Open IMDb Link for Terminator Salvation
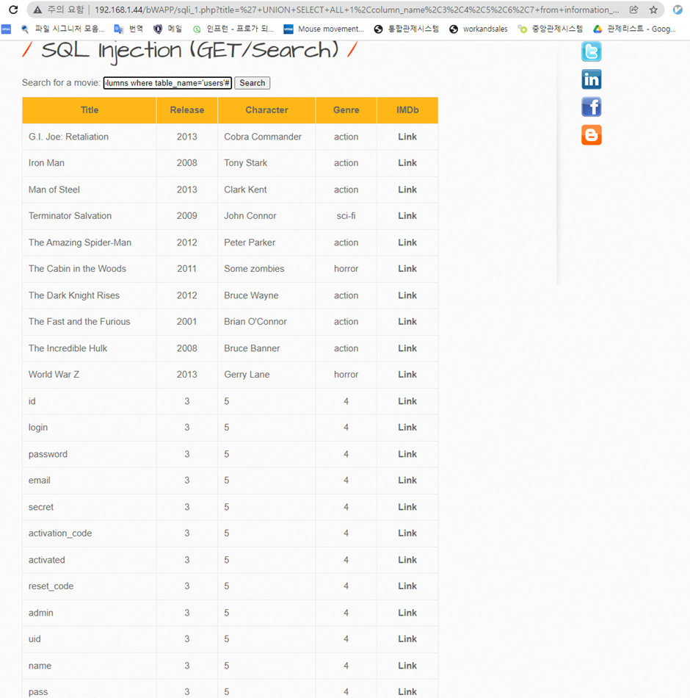690x698 pixels. [x=407, y=216]
